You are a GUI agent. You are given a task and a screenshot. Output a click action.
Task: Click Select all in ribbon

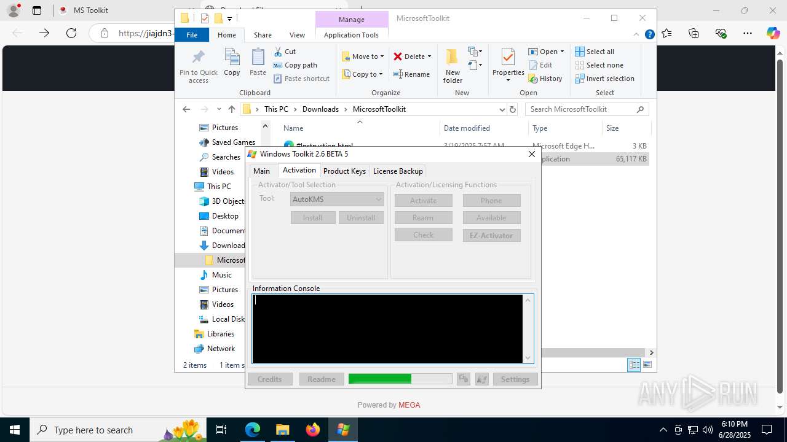(595, 52)
